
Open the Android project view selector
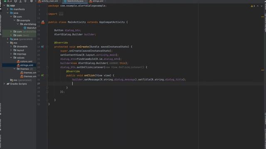tap(7, 1)
